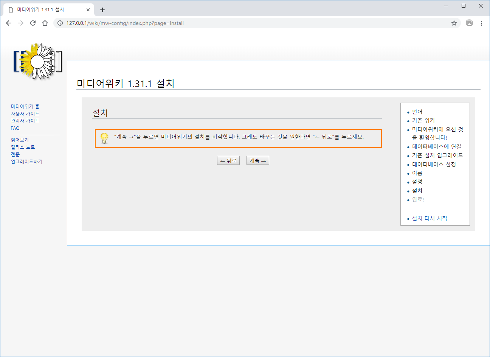This screenshot has width=490, height=357.
Task: Click the tip text about starting installation
Action: 239,137
